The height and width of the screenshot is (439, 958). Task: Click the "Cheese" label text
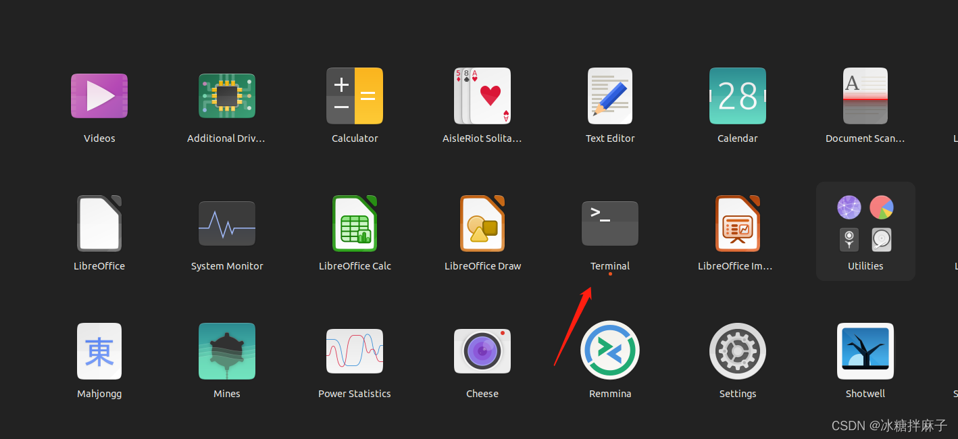(x=482, y=394)
